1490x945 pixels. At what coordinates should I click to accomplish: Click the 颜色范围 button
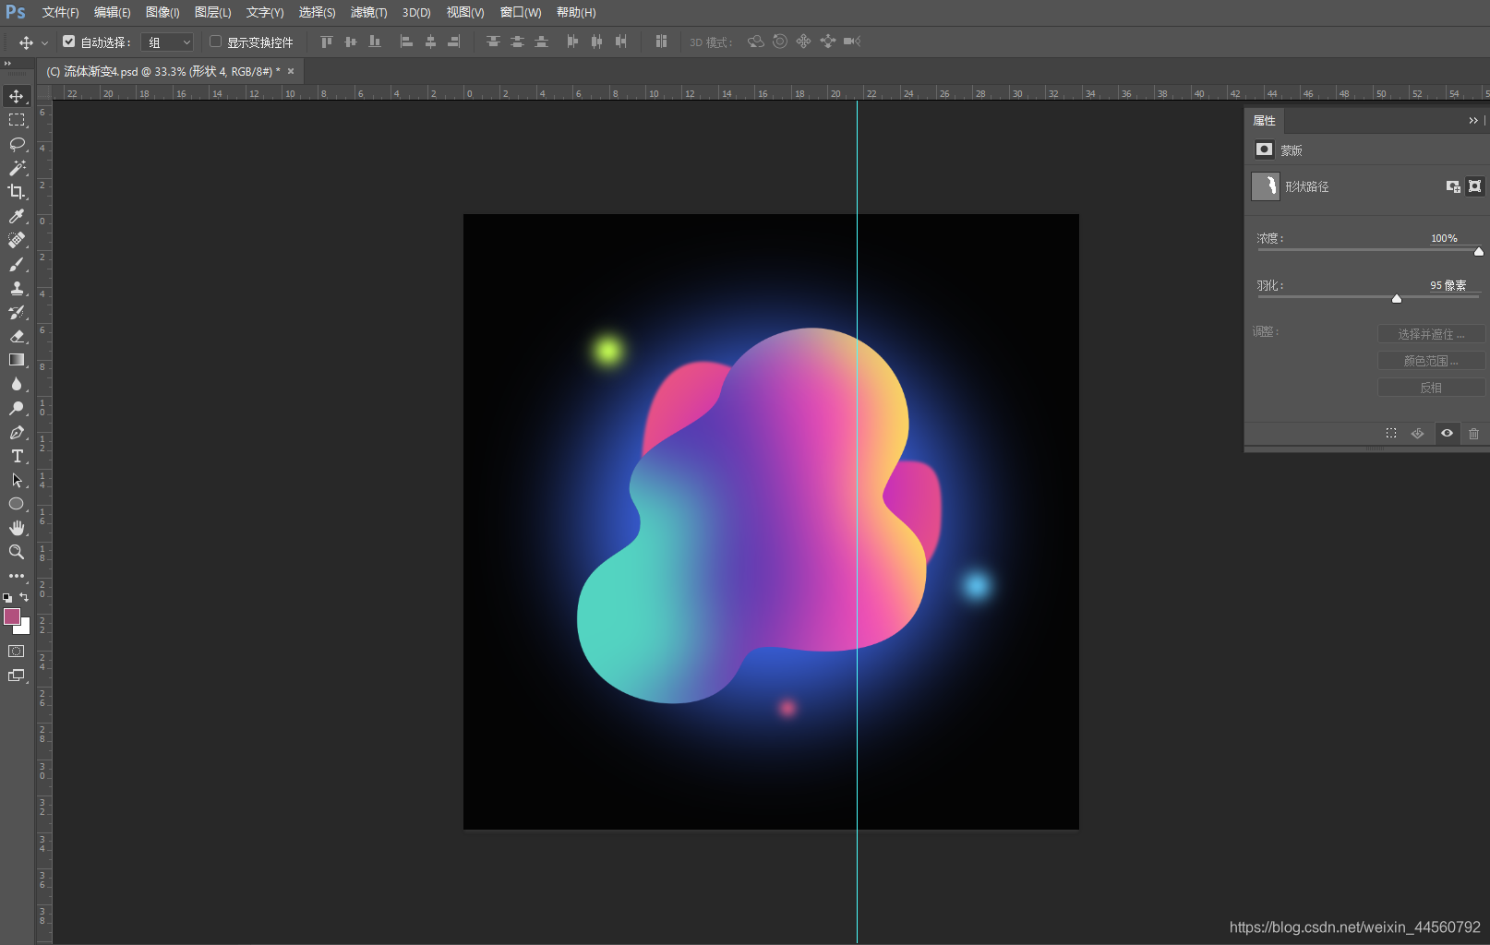1431,361
